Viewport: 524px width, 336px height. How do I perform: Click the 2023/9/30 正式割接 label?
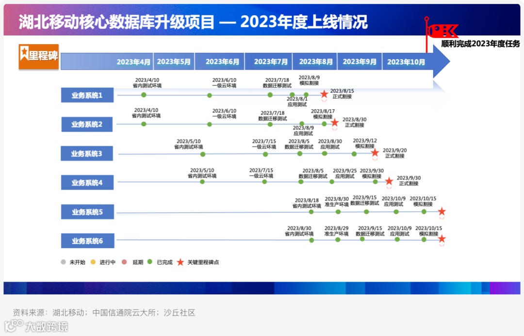pyautogui.click(x=409, y=181)
